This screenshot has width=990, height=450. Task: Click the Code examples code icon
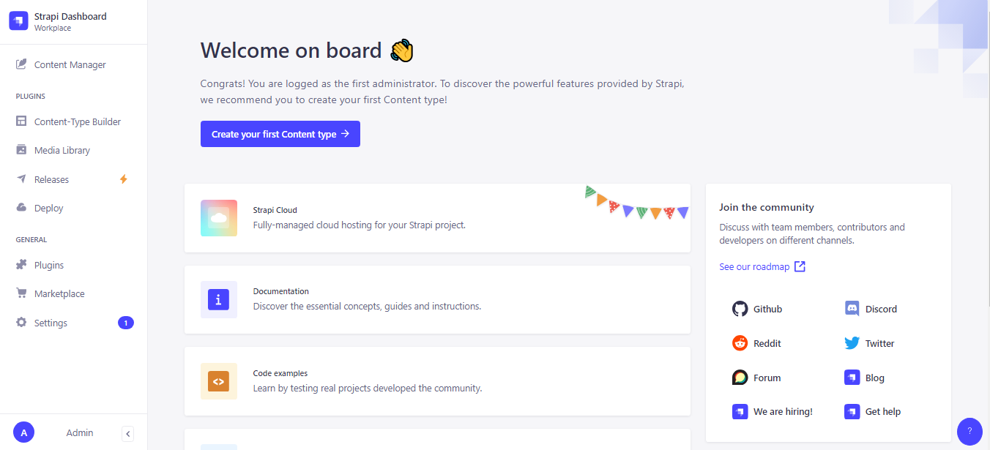click(x=219, y=381)
